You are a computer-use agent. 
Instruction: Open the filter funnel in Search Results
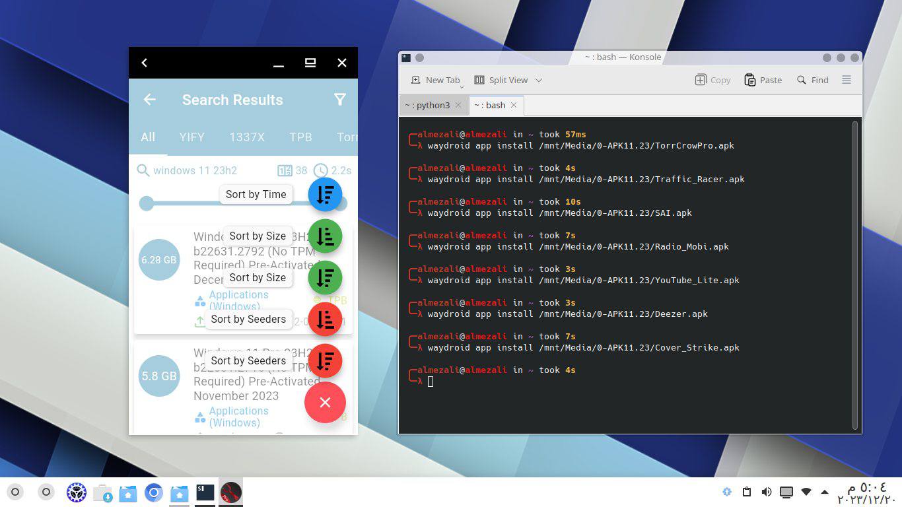tap(340, 100)
